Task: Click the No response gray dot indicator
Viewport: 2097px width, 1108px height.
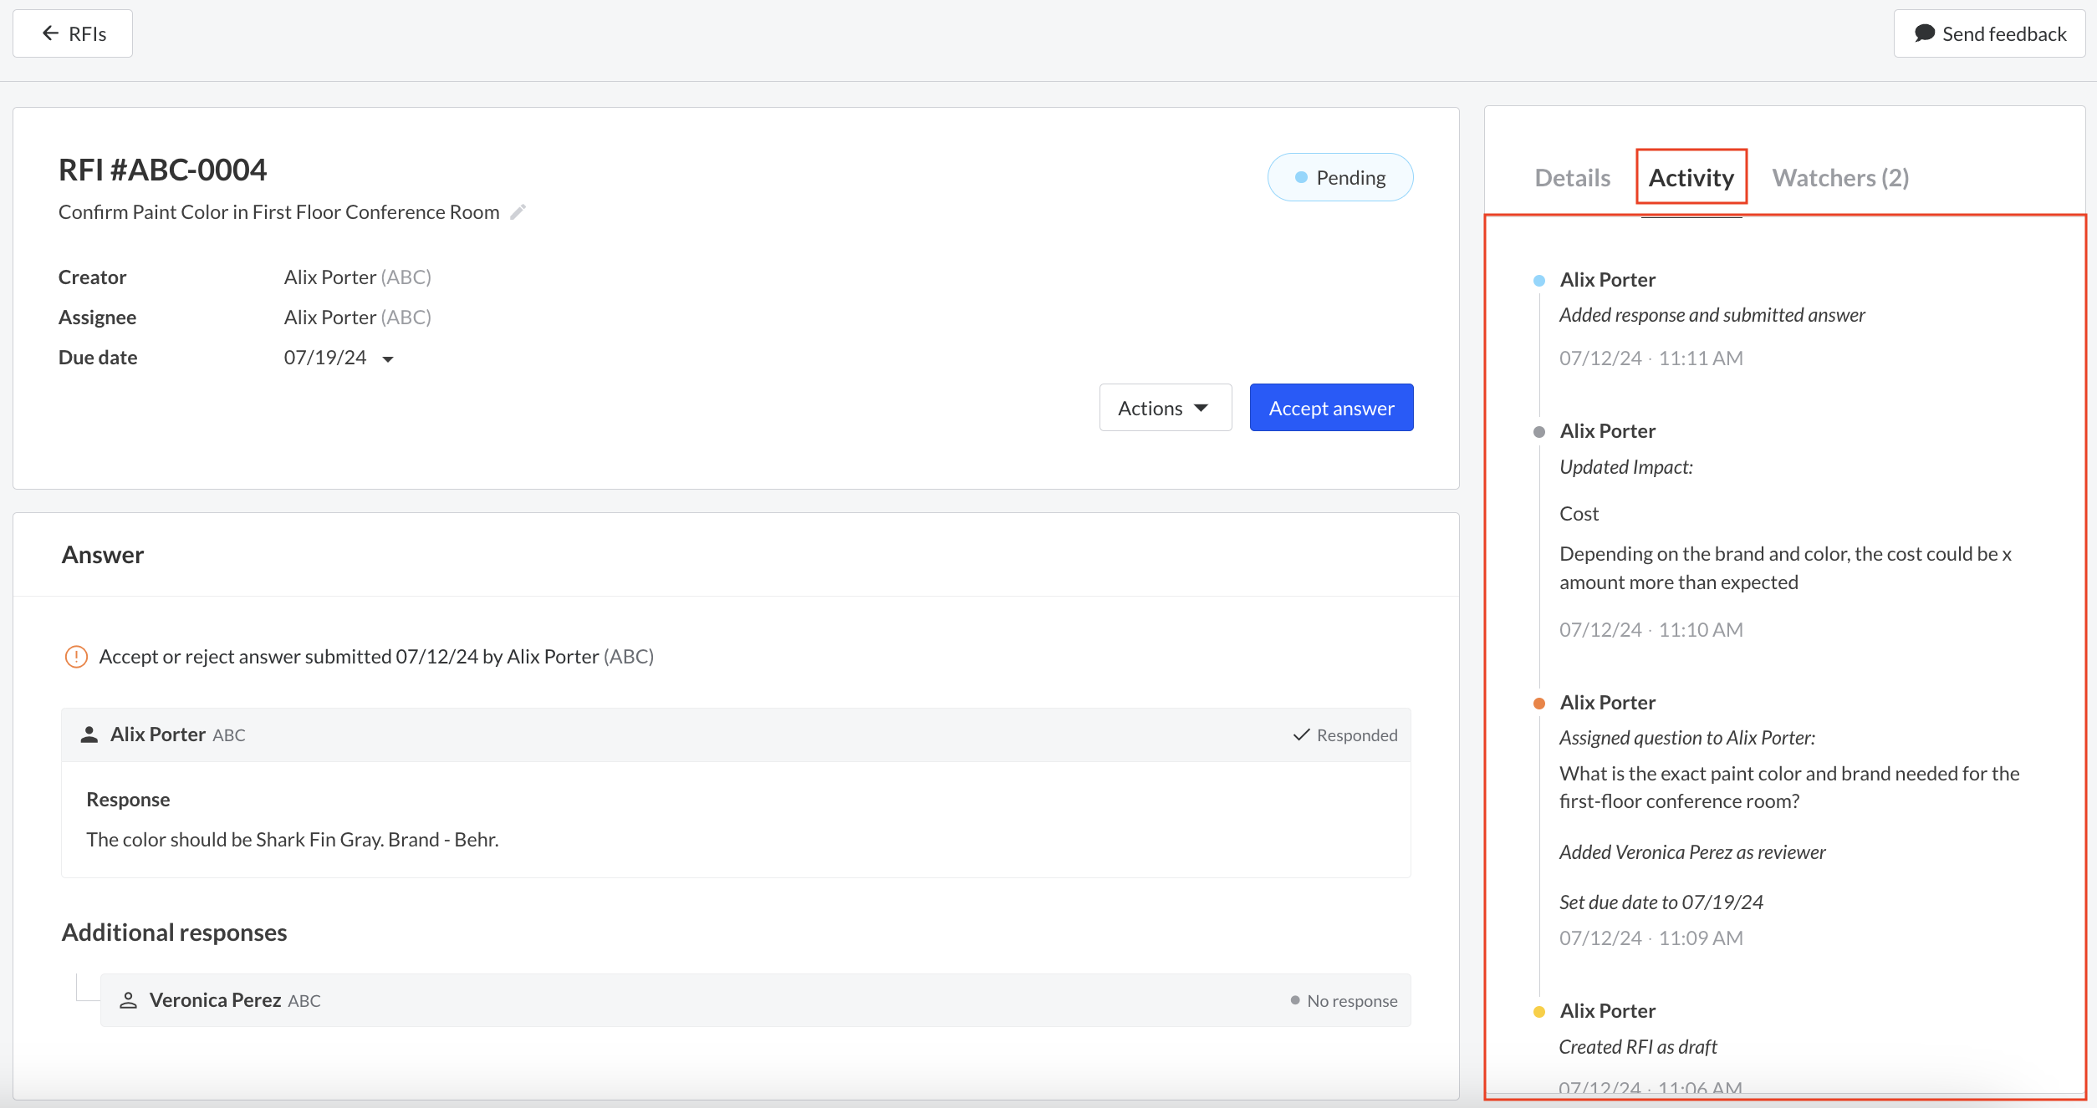Action: pyautogui.click(x=1295, y=1000)
